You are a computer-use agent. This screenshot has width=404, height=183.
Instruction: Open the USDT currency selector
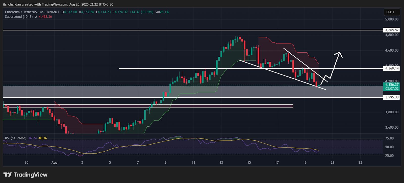(x=392, y=12)
